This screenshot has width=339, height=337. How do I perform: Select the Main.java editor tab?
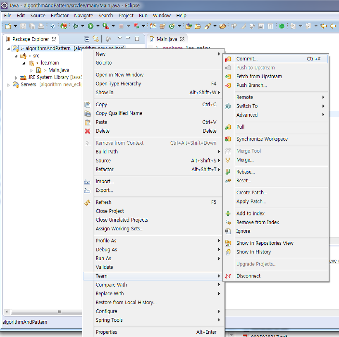[167, 39]
